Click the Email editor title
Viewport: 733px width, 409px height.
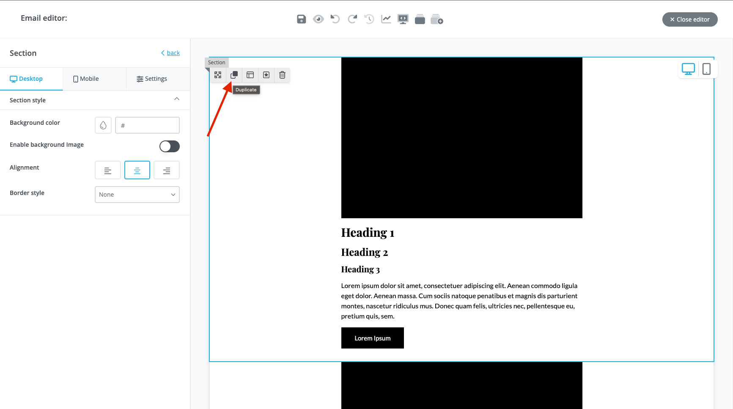44,18
